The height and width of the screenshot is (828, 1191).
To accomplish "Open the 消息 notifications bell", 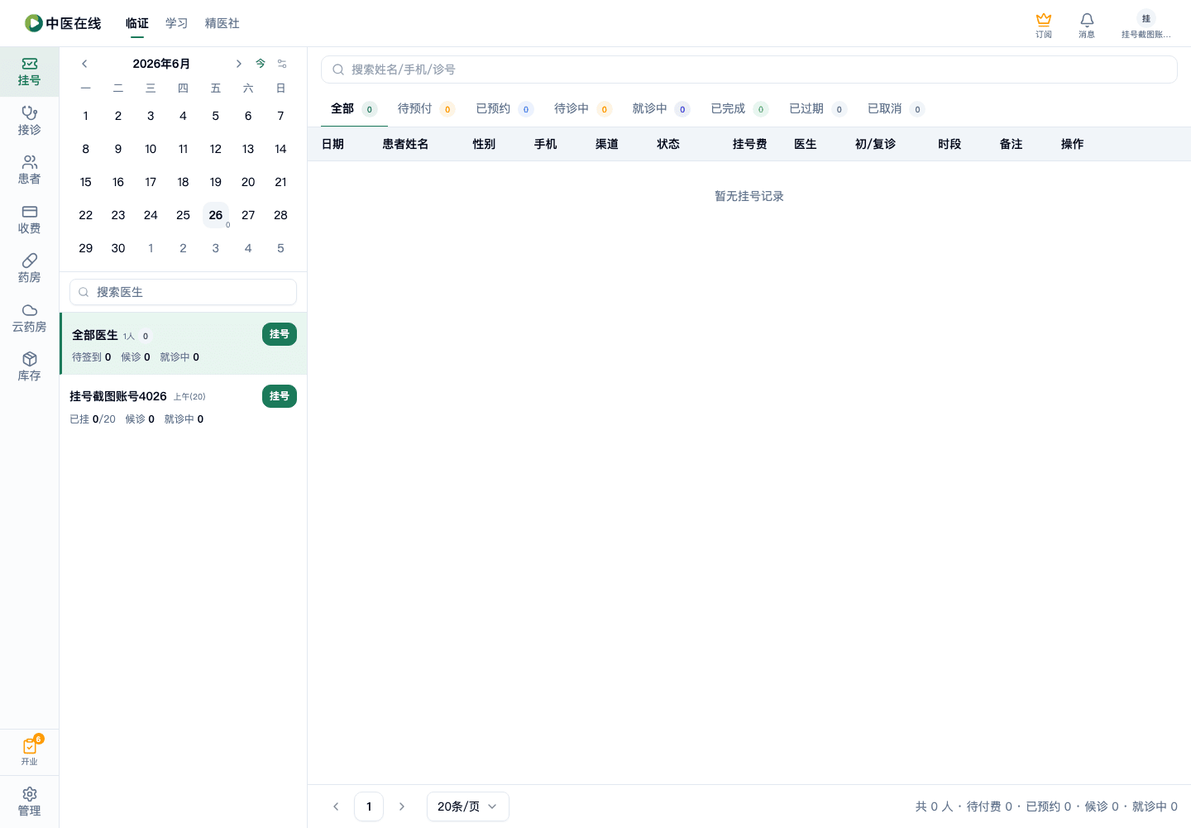I will [x=1087, y=25].
